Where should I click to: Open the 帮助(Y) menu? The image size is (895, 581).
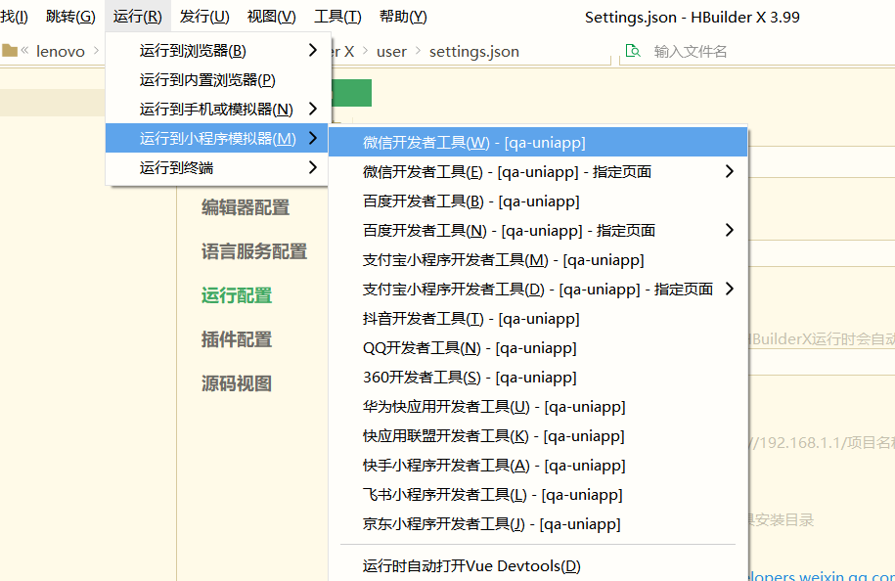click(x=403, y=17)
